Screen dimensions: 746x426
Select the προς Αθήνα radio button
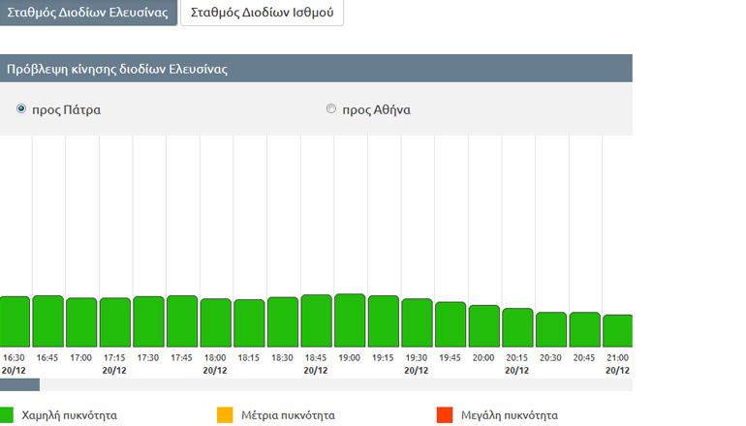point(331,109)
